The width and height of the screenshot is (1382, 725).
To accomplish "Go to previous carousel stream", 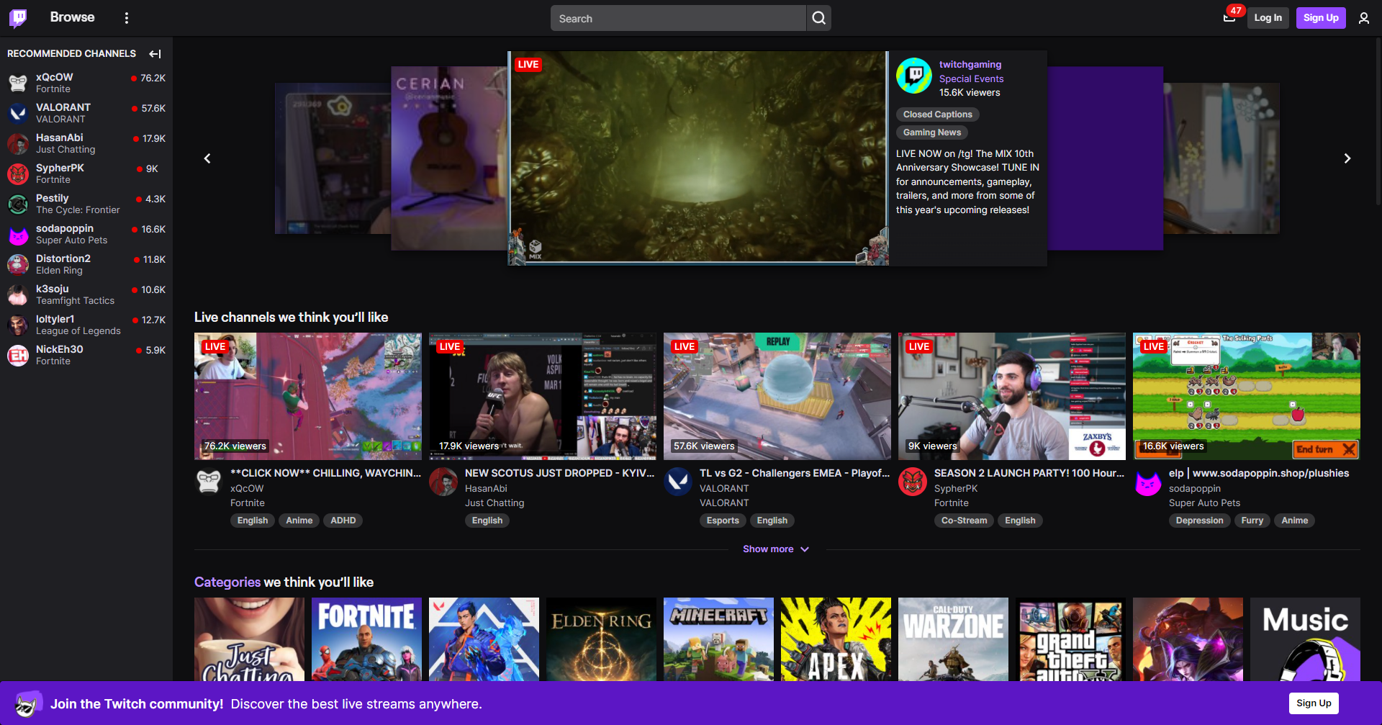I will click(x=207, y=158).
